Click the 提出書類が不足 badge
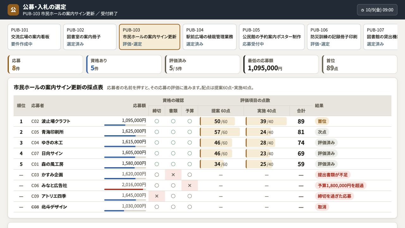 [x=333, y=175]
